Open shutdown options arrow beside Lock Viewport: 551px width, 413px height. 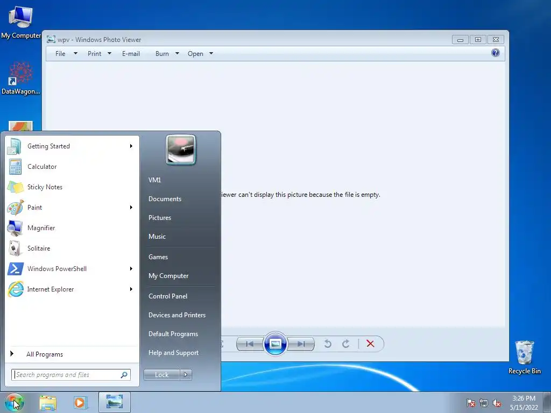pos(186,375)
